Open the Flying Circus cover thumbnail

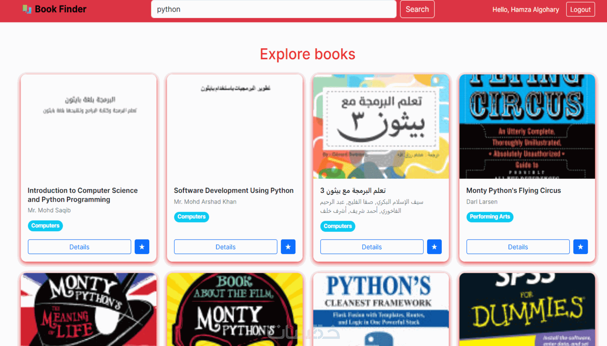[x=527, y=126]
